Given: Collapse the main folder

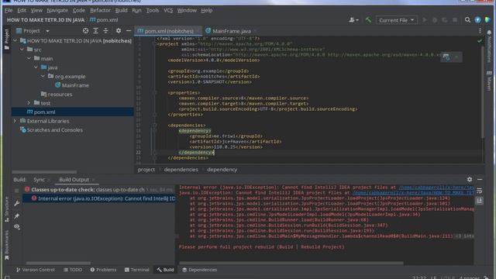Looking at the screenshot, I should (29, 59).
